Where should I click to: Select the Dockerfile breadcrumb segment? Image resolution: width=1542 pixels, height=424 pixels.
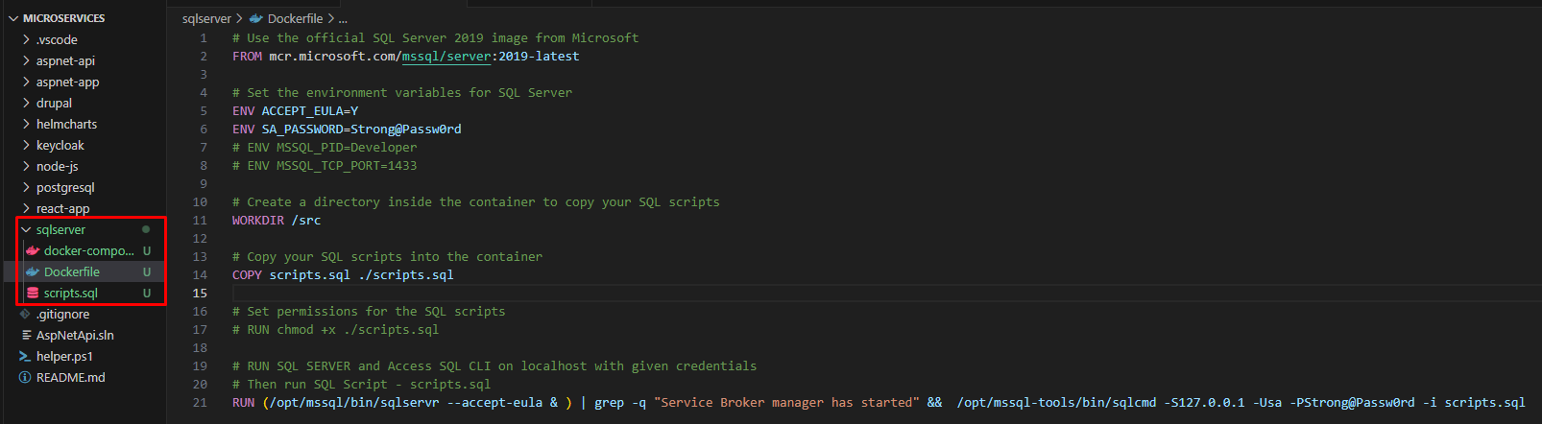click(295, 18)
